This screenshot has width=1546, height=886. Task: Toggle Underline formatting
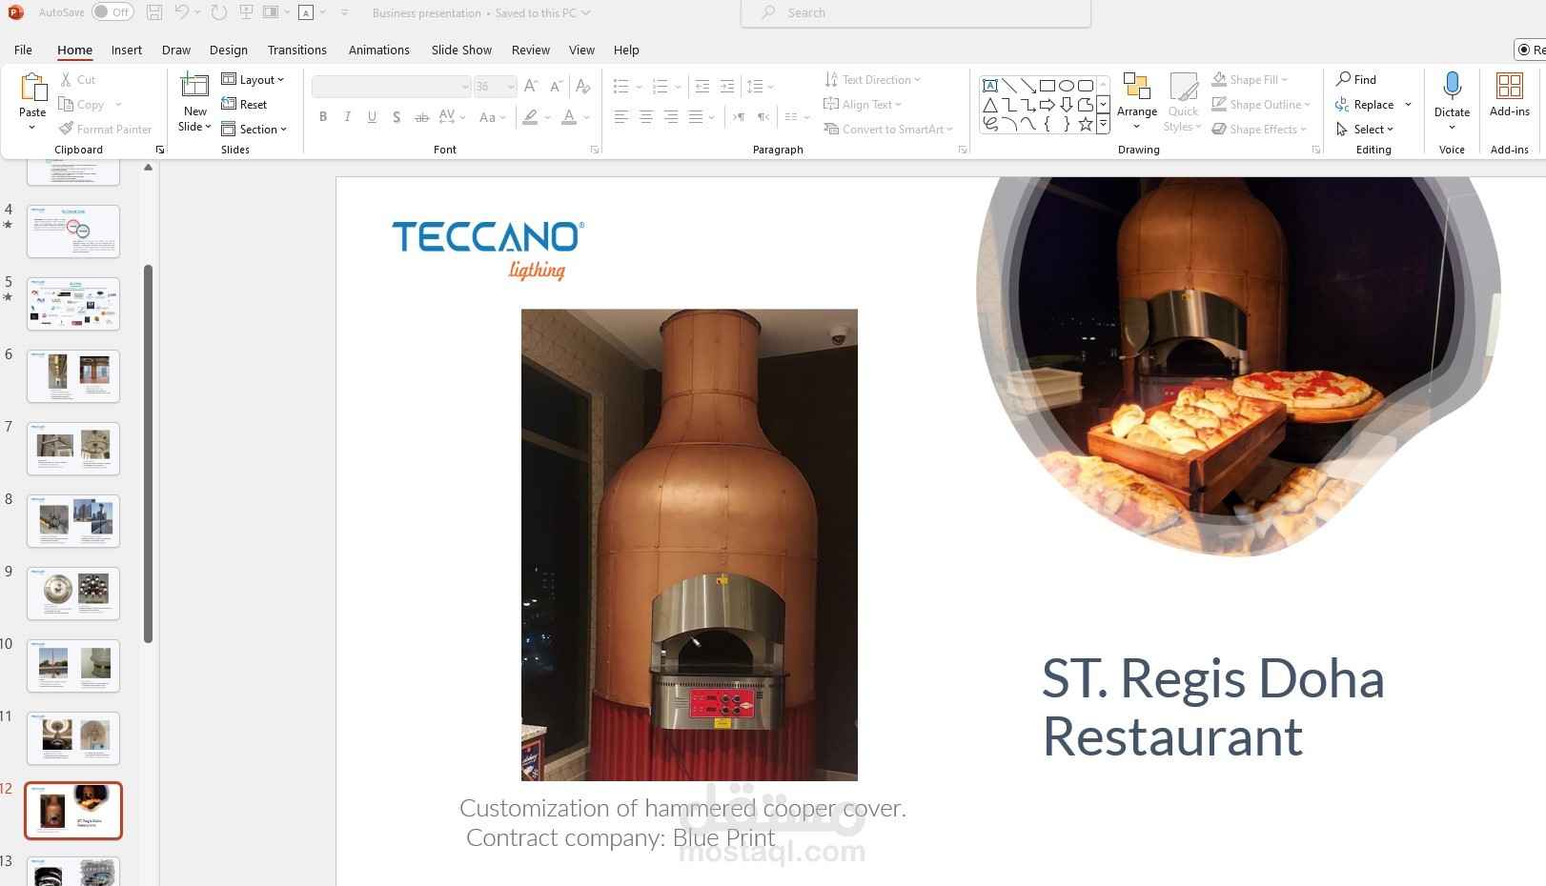[372, 117]
